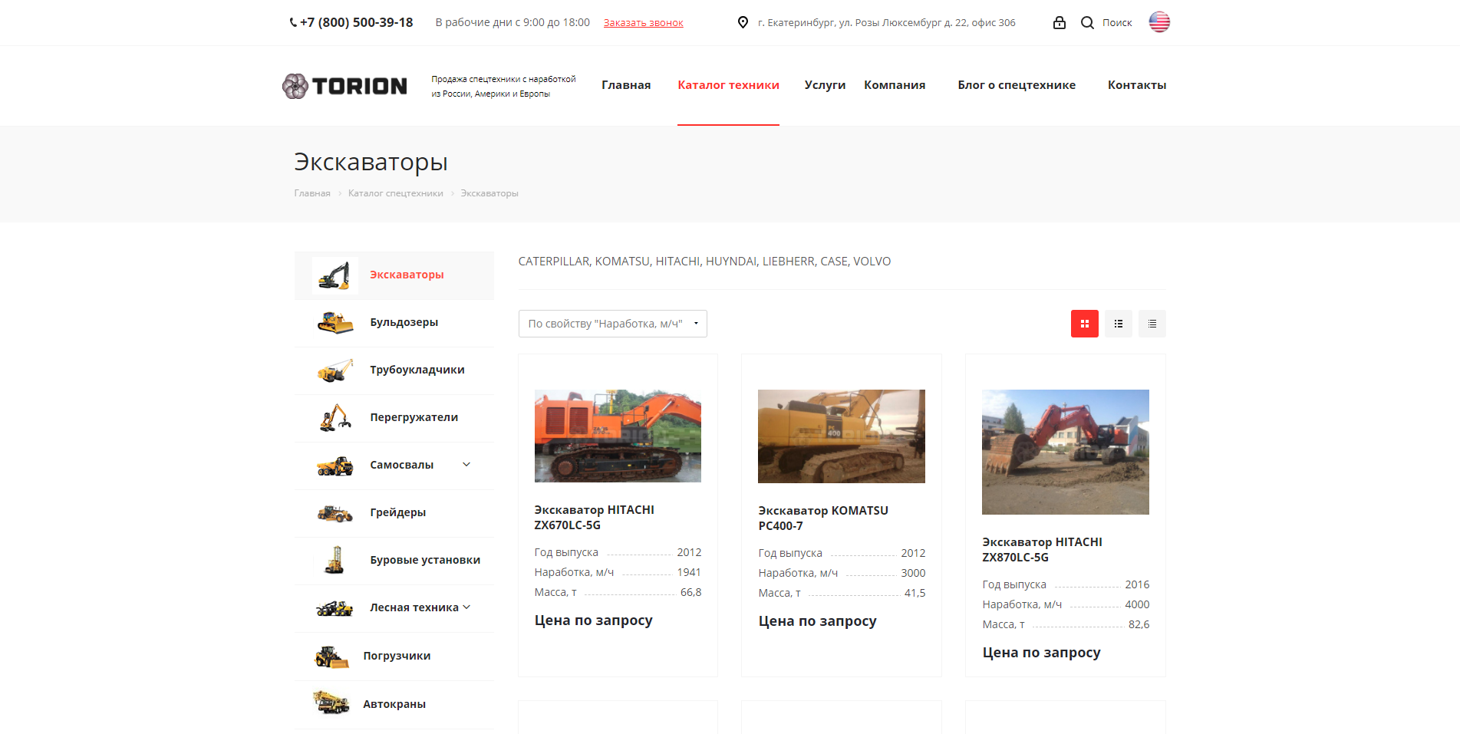Open the lock account icon
Viewport: 1460px width, 734px height.
tap(1060, 22)
